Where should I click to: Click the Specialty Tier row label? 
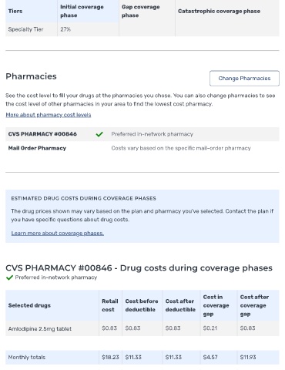coord(25,29)
